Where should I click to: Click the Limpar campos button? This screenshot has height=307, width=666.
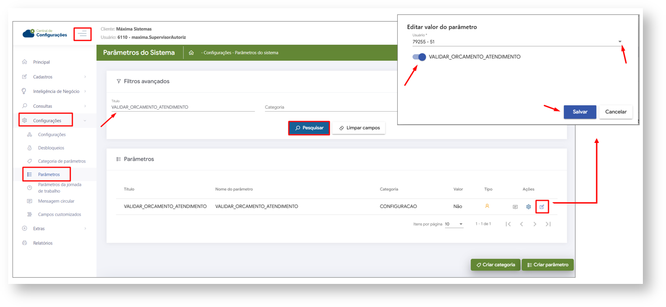tap(359, 128)
